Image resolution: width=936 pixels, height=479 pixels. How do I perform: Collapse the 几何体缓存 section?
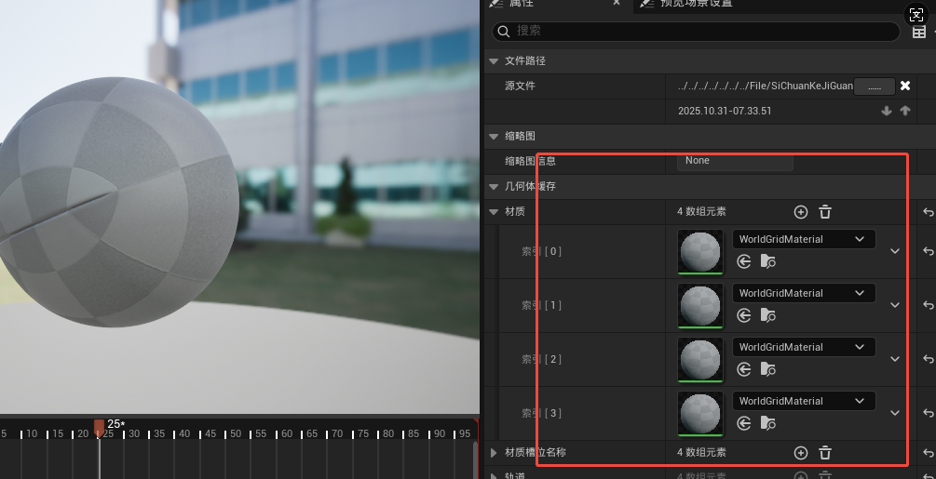point(494,186)
